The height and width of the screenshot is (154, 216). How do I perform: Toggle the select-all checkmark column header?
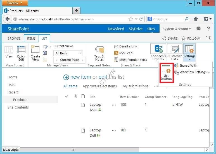click(x=67, y=97)
